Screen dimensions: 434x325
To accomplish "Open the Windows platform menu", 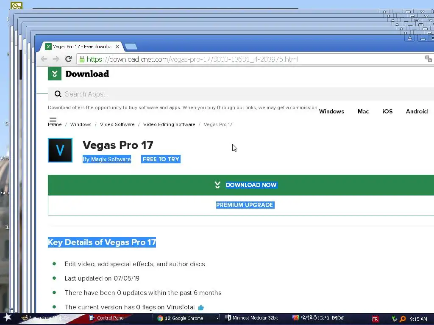I will point(331,111).
